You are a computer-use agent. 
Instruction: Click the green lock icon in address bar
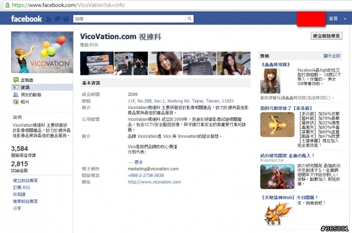point(7,5)
